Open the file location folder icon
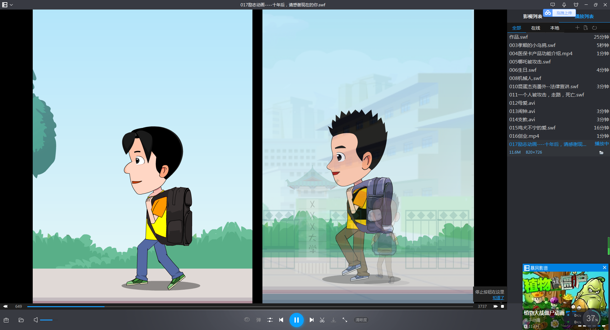Viewport: 610px width, 330px height. pyautogui.click(x=601, y=153)
